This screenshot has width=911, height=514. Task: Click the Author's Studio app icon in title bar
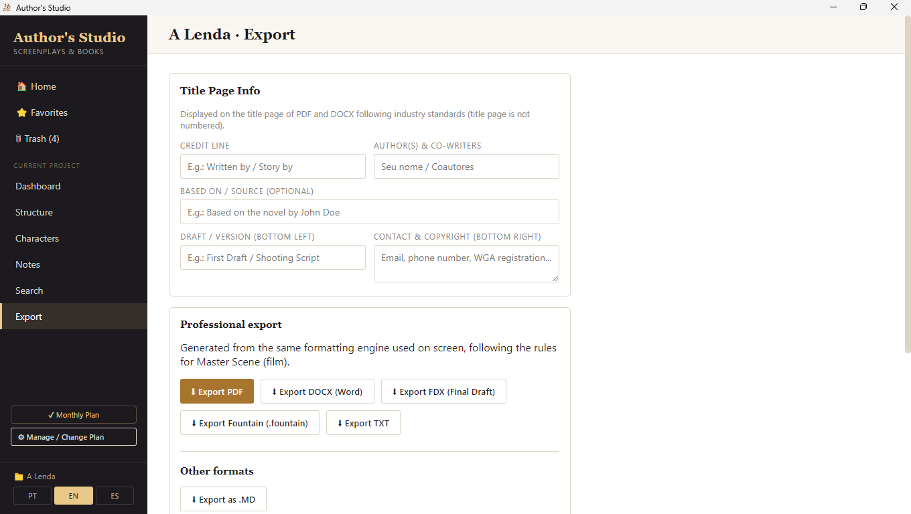coord(7,7)
